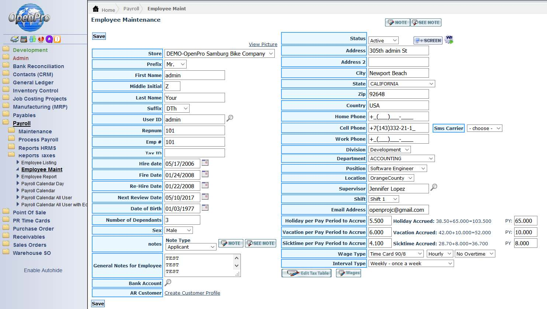
Task: Click into the Email Address field
Action: click(398, 210)
